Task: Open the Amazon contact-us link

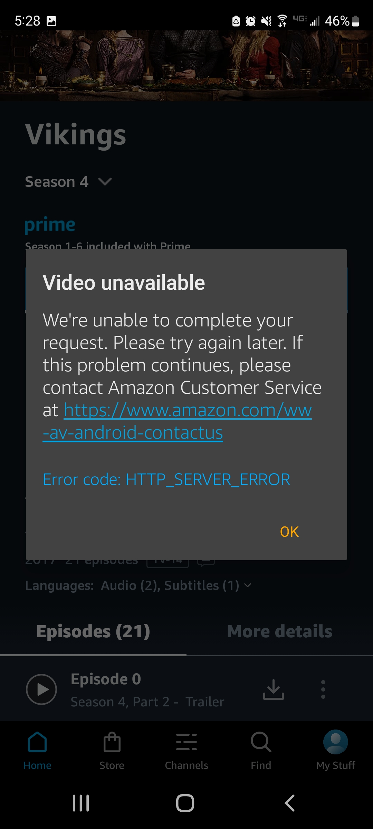Action: (177, 421)
